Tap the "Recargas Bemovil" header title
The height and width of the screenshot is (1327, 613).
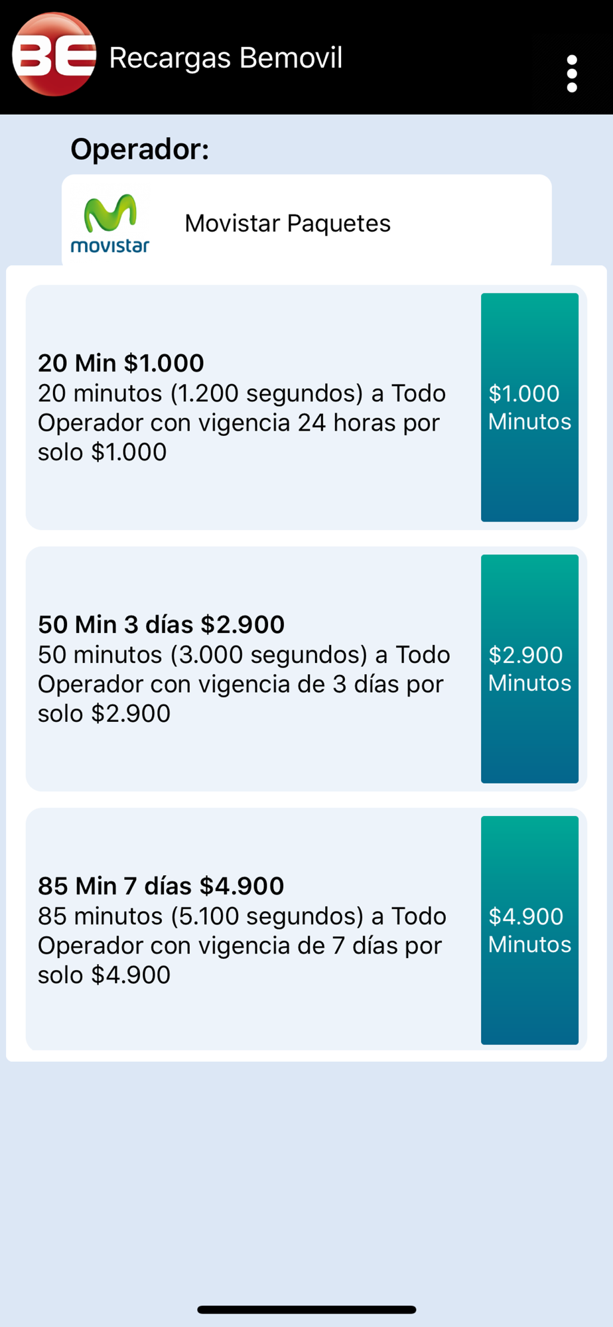[x=226, y=58]
